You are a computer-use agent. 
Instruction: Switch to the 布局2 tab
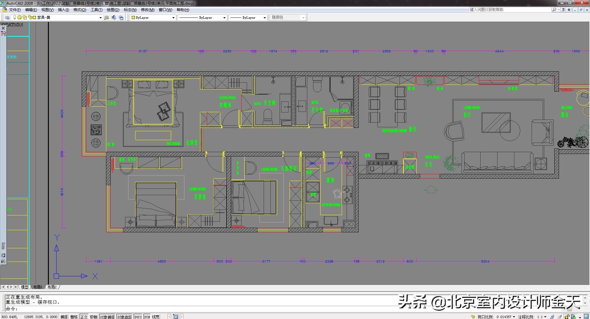pyautogui.click(x=52, y=287)
